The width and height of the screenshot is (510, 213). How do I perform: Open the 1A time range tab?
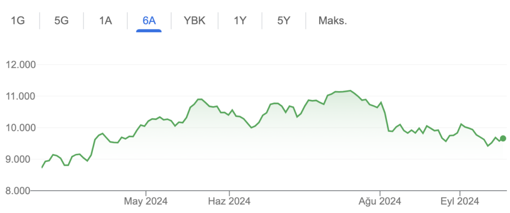106,21
